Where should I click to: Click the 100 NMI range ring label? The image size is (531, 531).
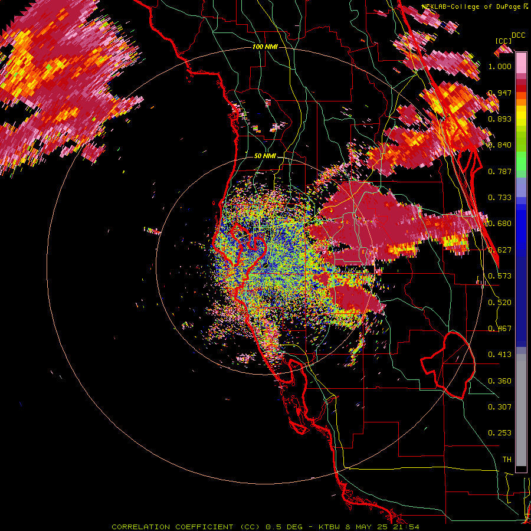265,47
